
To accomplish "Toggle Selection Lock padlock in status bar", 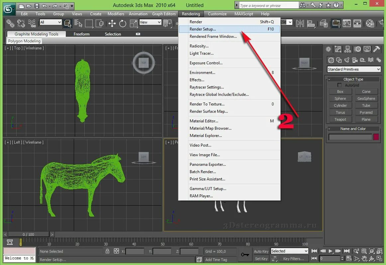I will [107, 251].
